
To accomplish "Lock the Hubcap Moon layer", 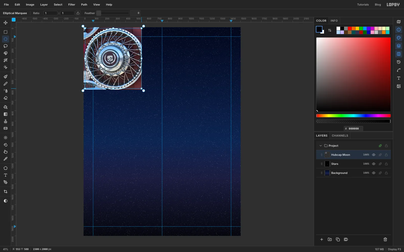I will [x=386, y=155].
